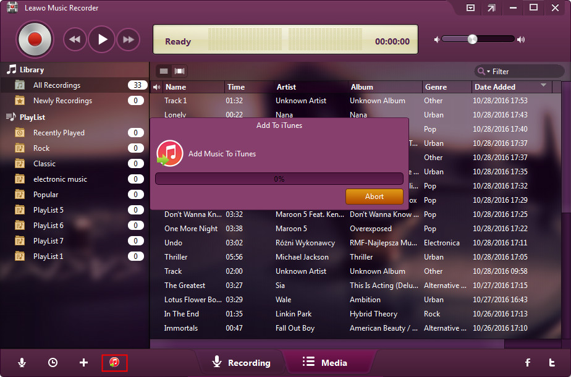
Task: Click the plus icon to add
Action: 84,363
